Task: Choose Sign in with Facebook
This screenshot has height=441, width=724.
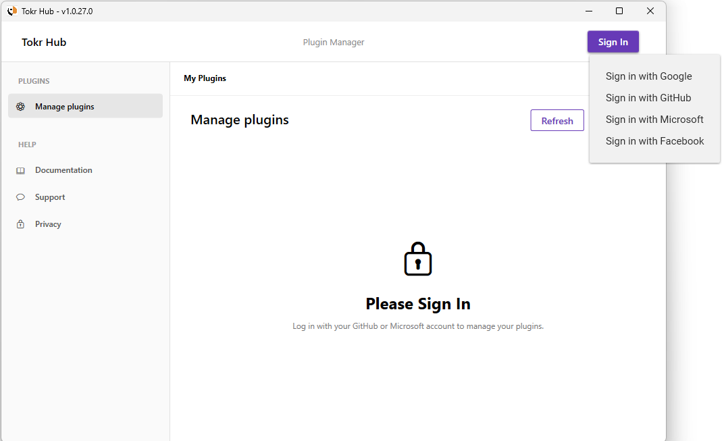Action: tap(654, 141)
